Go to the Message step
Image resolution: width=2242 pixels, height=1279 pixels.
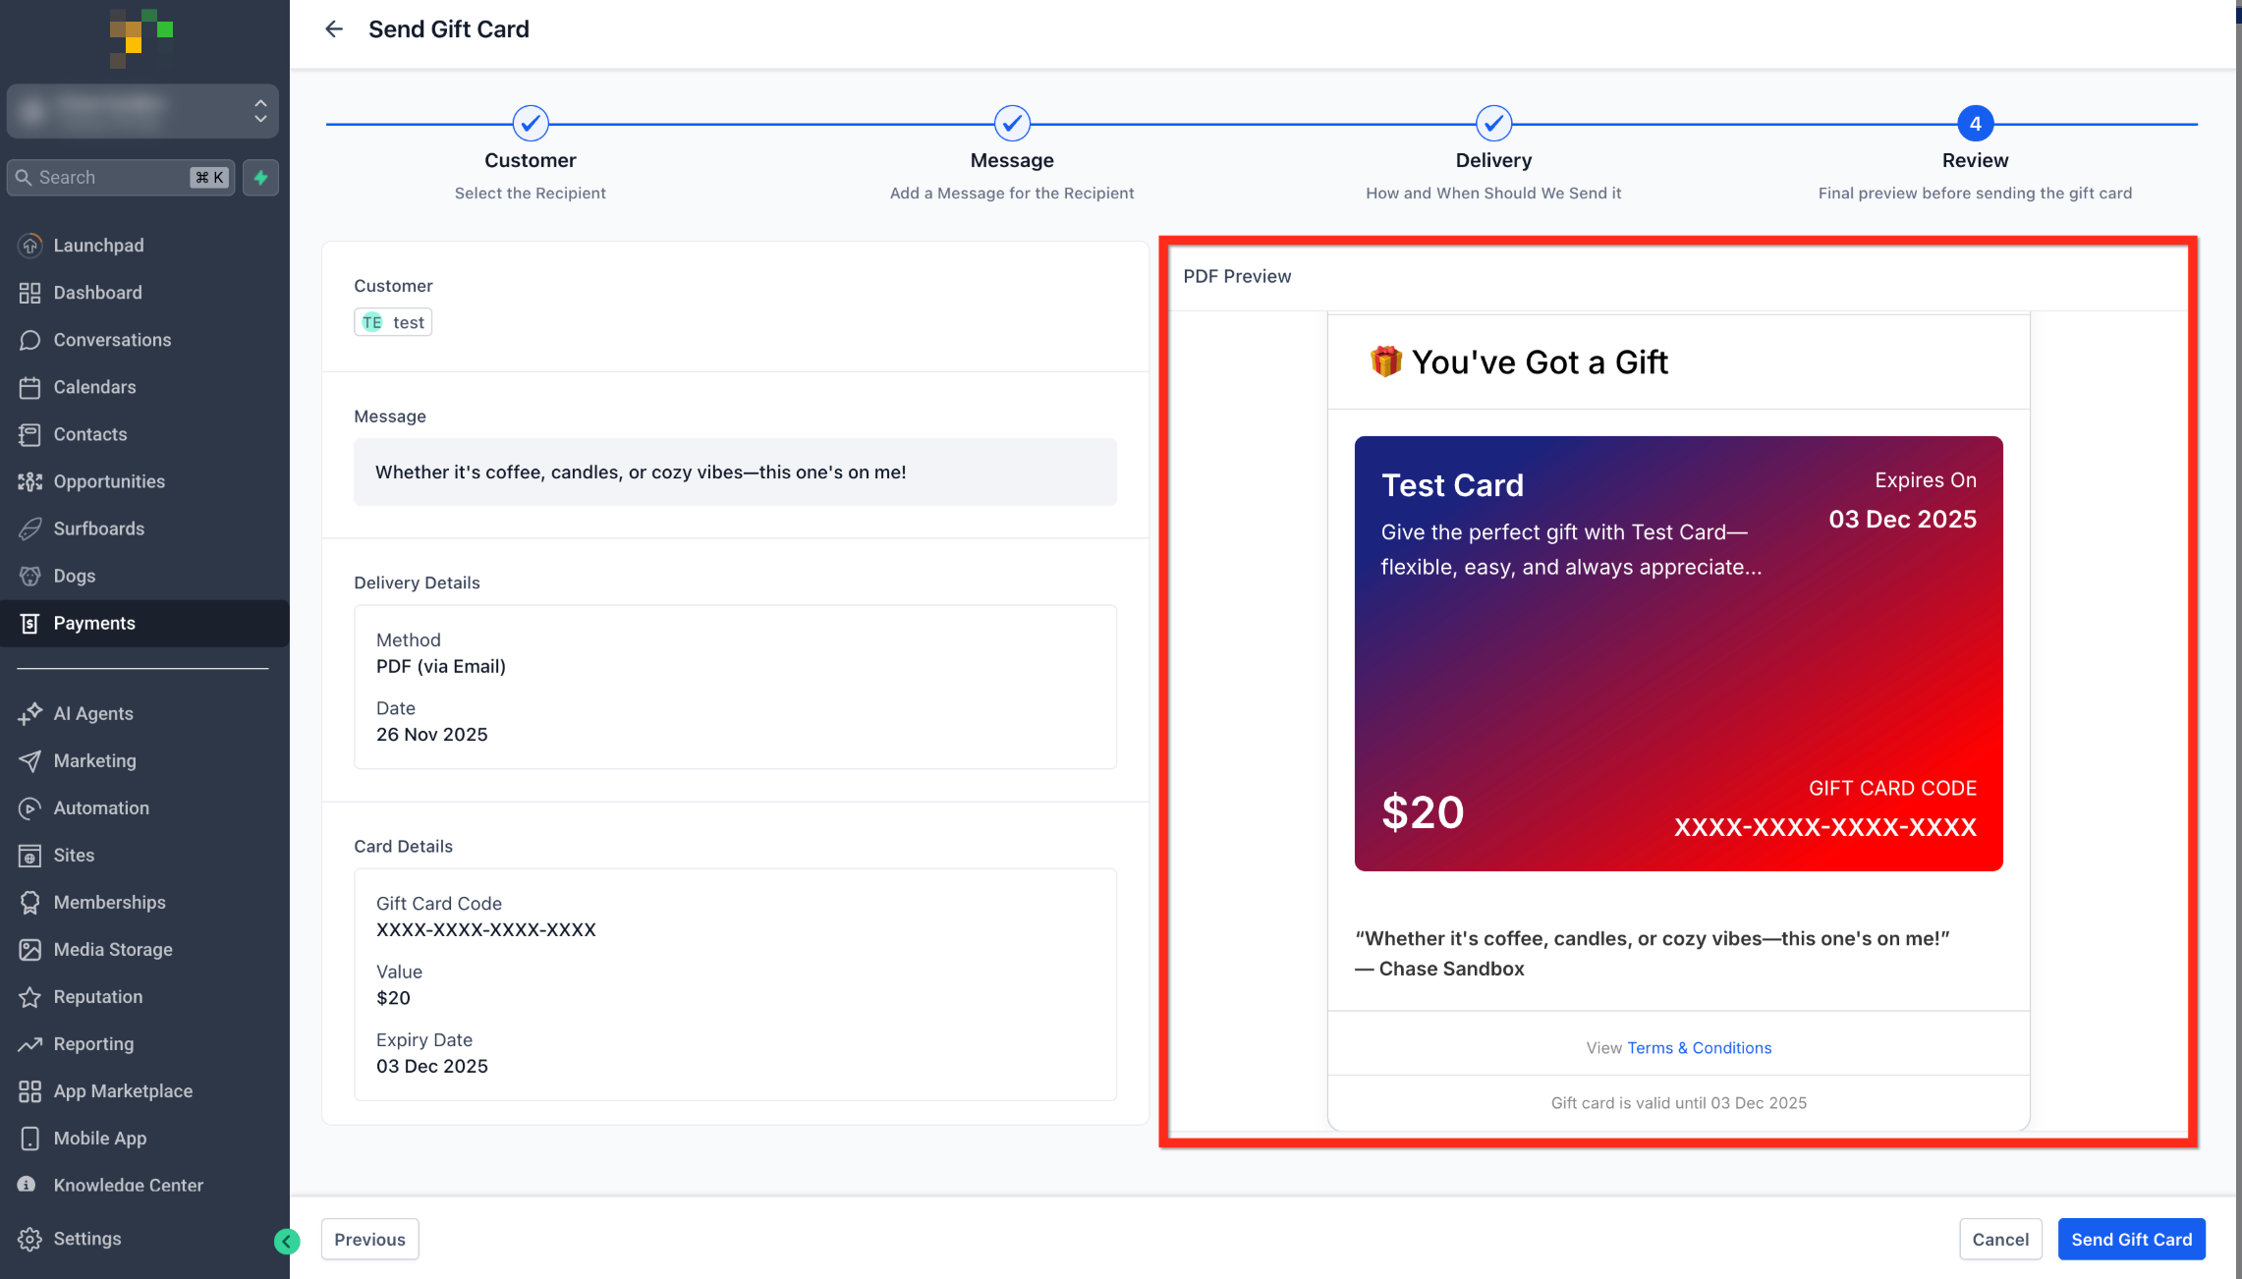coord(1012,124)
